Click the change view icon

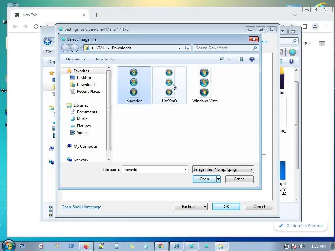[x=222, y=59]
